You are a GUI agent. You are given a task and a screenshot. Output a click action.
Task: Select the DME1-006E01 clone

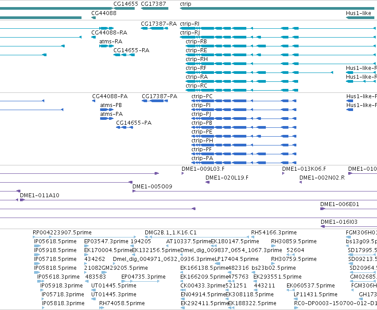(349, 209)
